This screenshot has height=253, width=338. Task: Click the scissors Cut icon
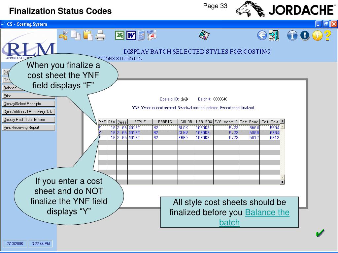coord(63,35)
